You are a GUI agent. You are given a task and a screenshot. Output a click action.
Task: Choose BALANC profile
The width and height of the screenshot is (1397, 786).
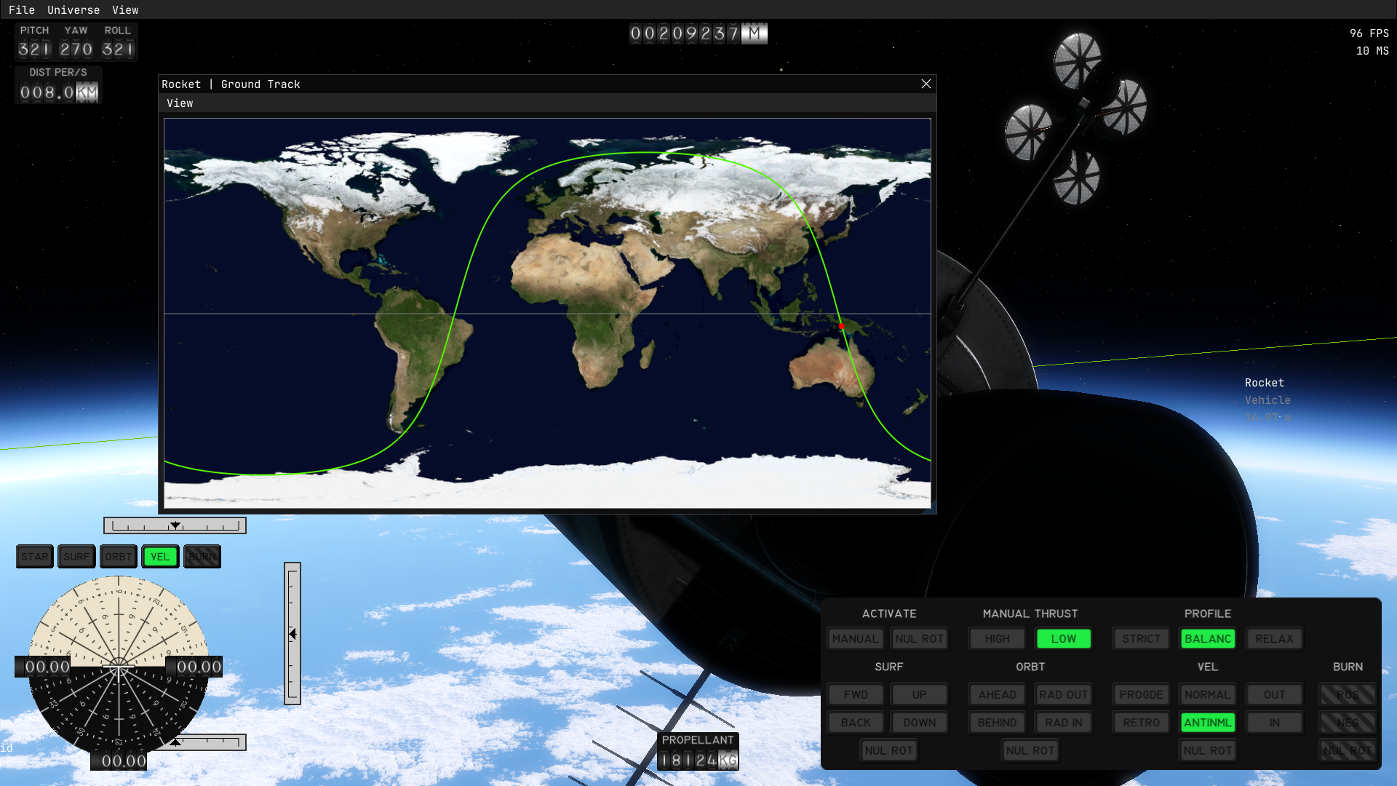[x=1208, y=639]
